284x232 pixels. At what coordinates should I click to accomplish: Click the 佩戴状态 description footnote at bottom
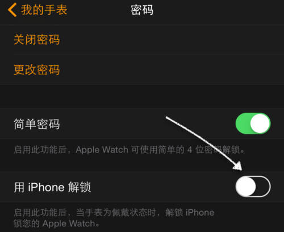(x=114, y=218)
